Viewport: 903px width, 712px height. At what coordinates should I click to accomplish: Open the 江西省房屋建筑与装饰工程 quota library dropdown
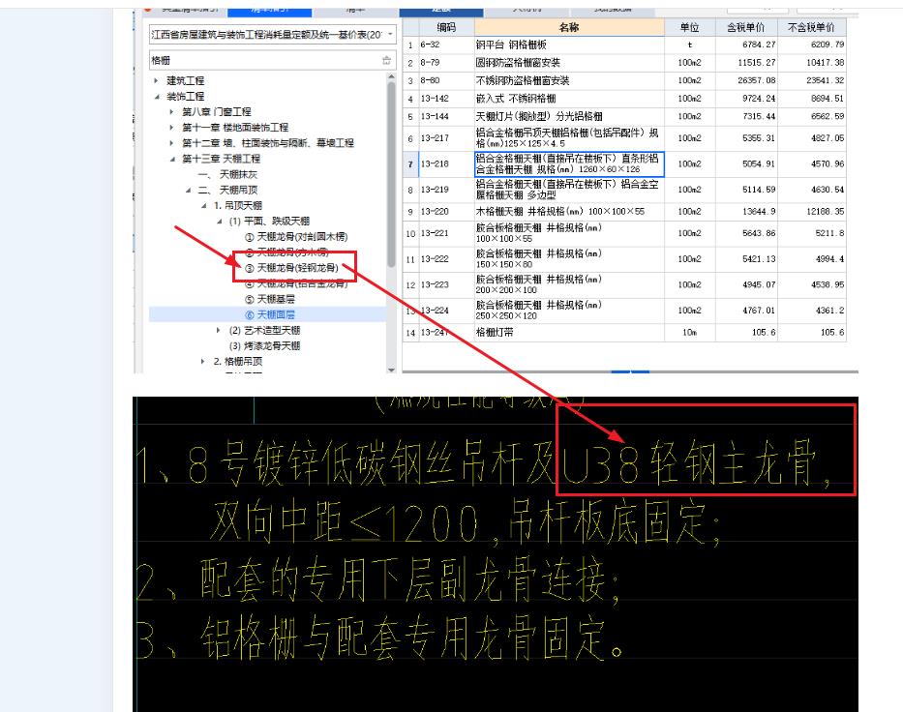tap(392, 33)
